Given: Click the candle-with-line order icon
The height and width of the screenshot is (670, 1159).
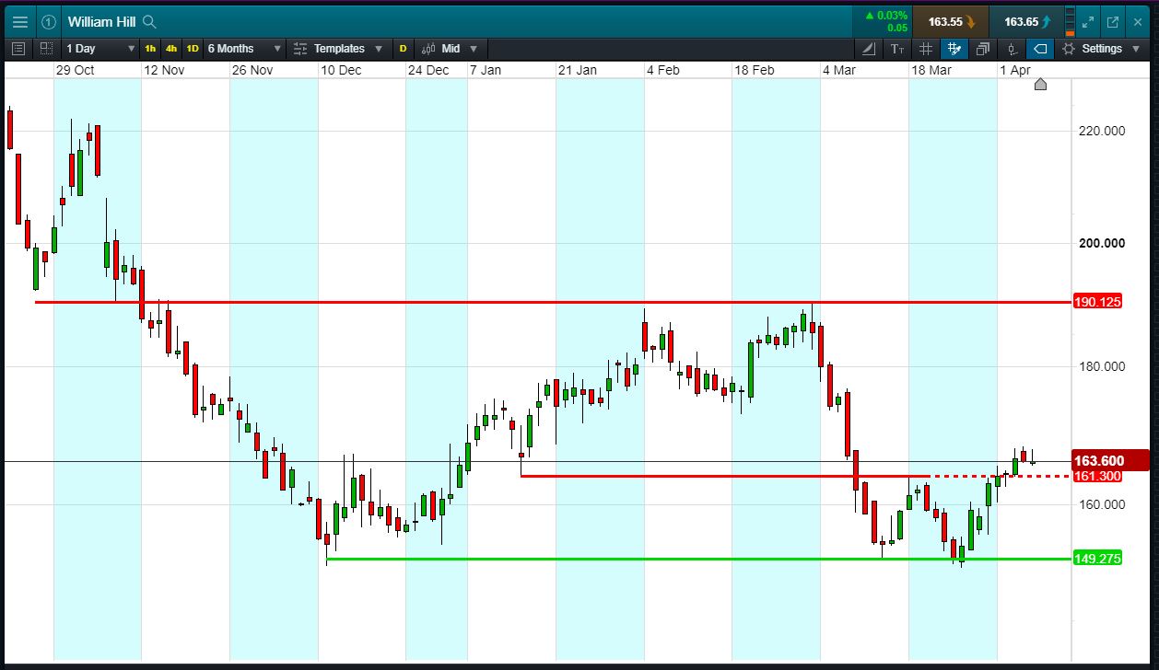Looking at the screenshot, I should coord(1012,49).
